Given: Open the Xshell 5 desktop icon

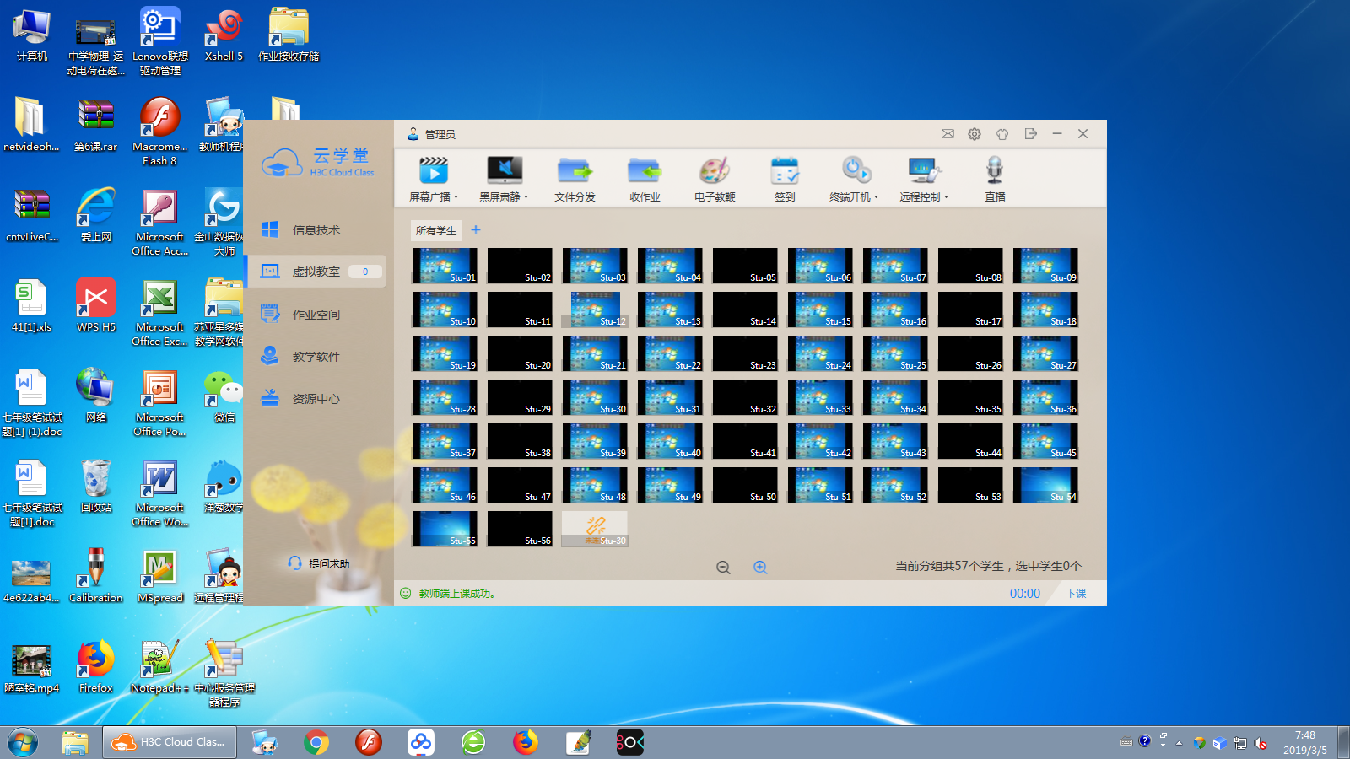Looking at the screenshot, I should (x=224, y=36).
